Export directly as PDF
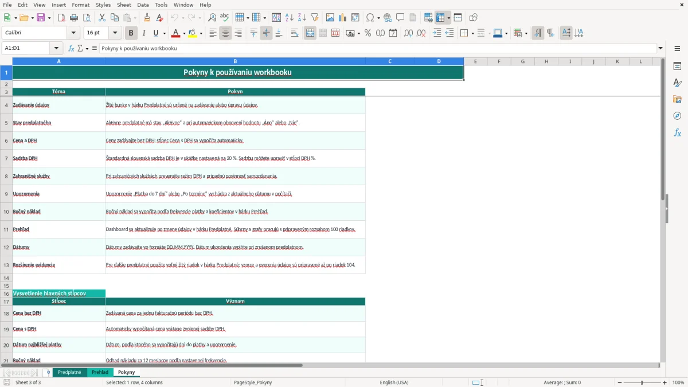 pos(61,18)
